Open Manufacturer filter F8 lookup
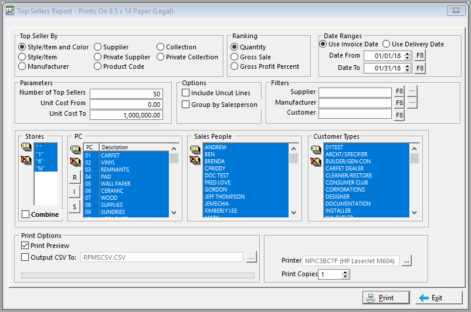 pos(399,103)
